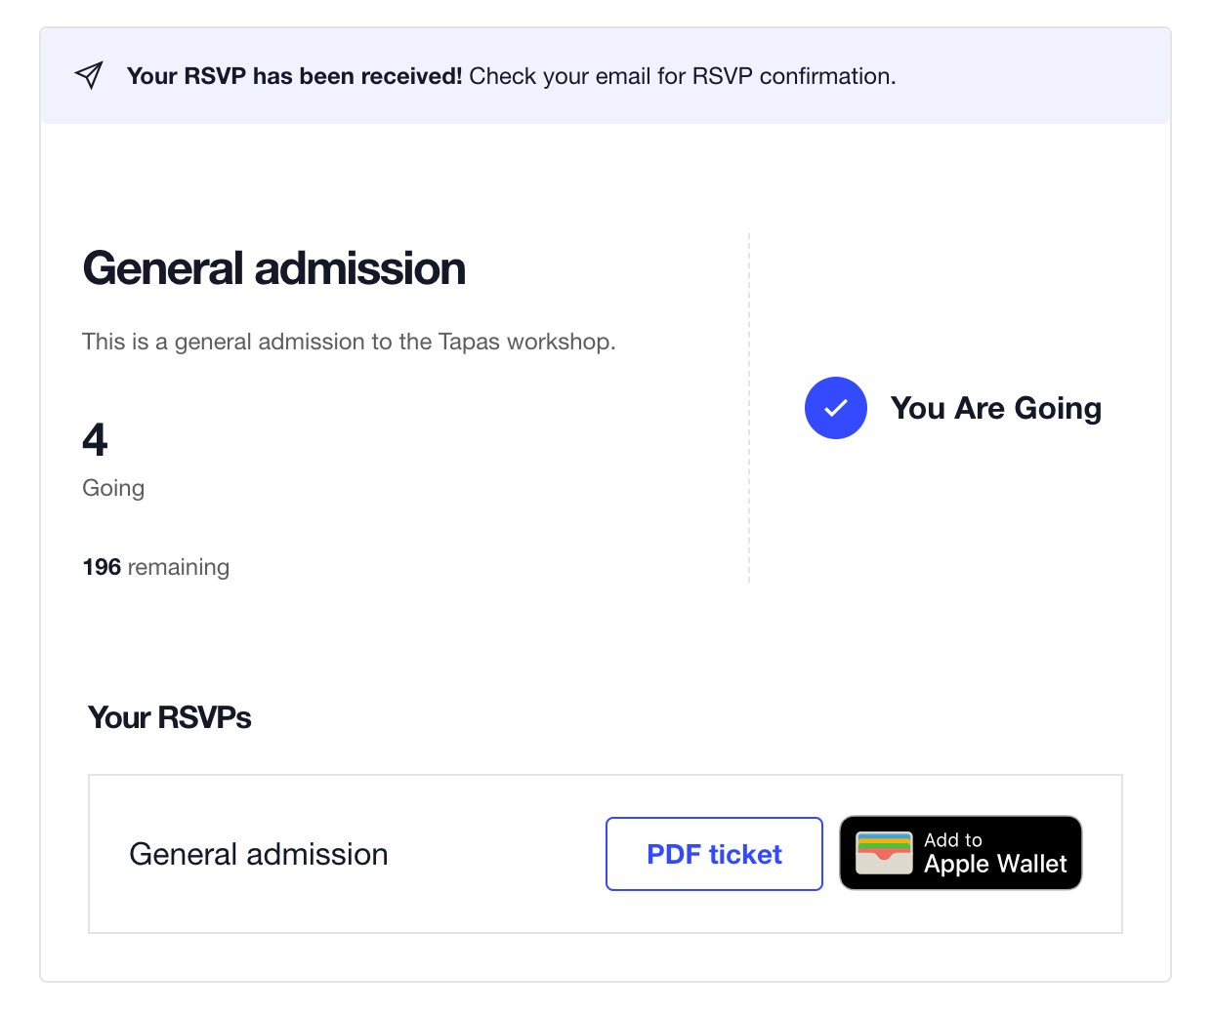
Task: Click the General admission heading
Action: coord(274,267)
